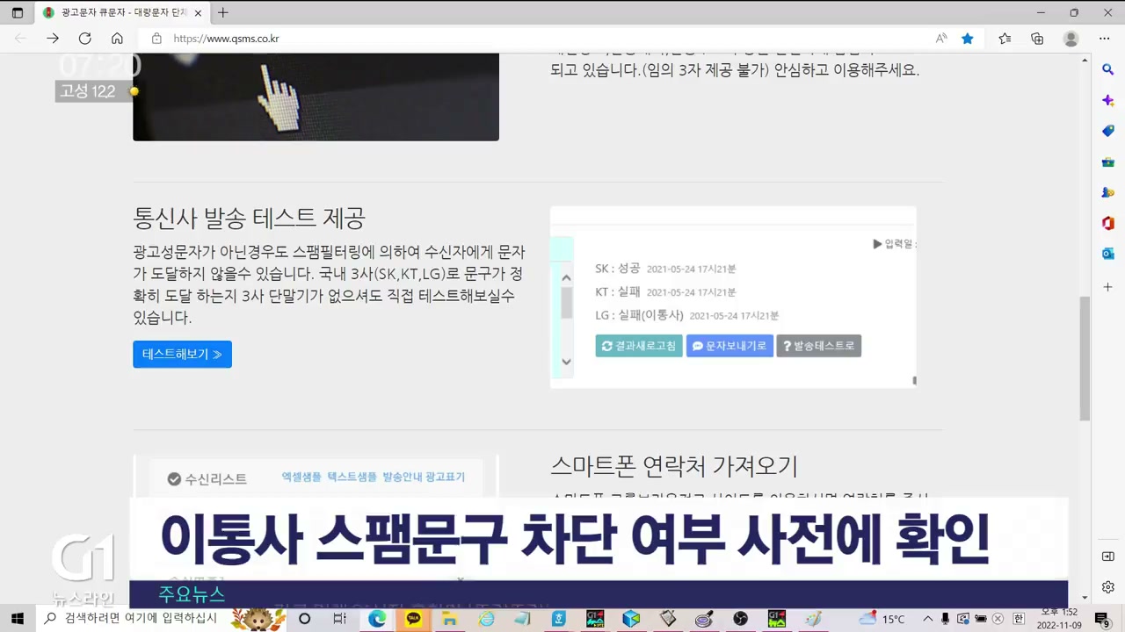Open Outlook from Edge sidebar

tap(1108, 254)
